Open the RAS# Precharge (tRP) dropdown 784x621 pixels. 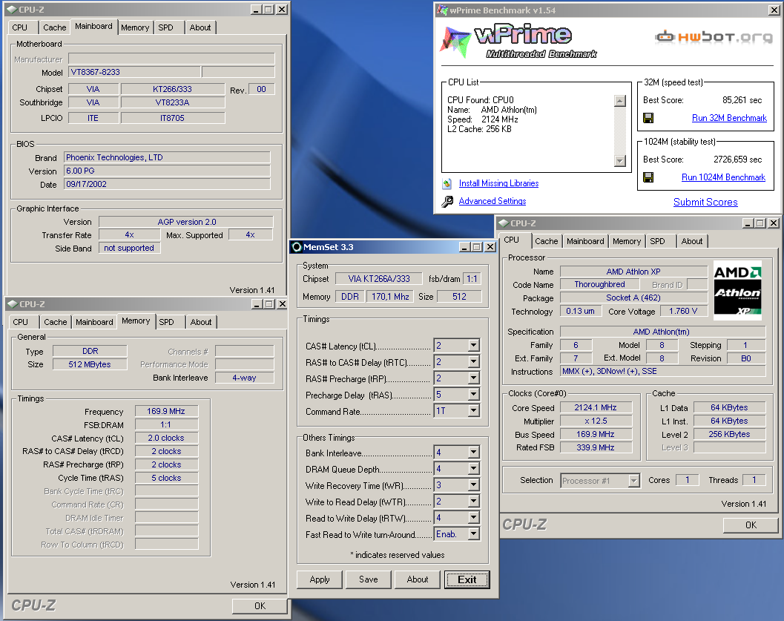pyautogui.click(x=473, y=378)
